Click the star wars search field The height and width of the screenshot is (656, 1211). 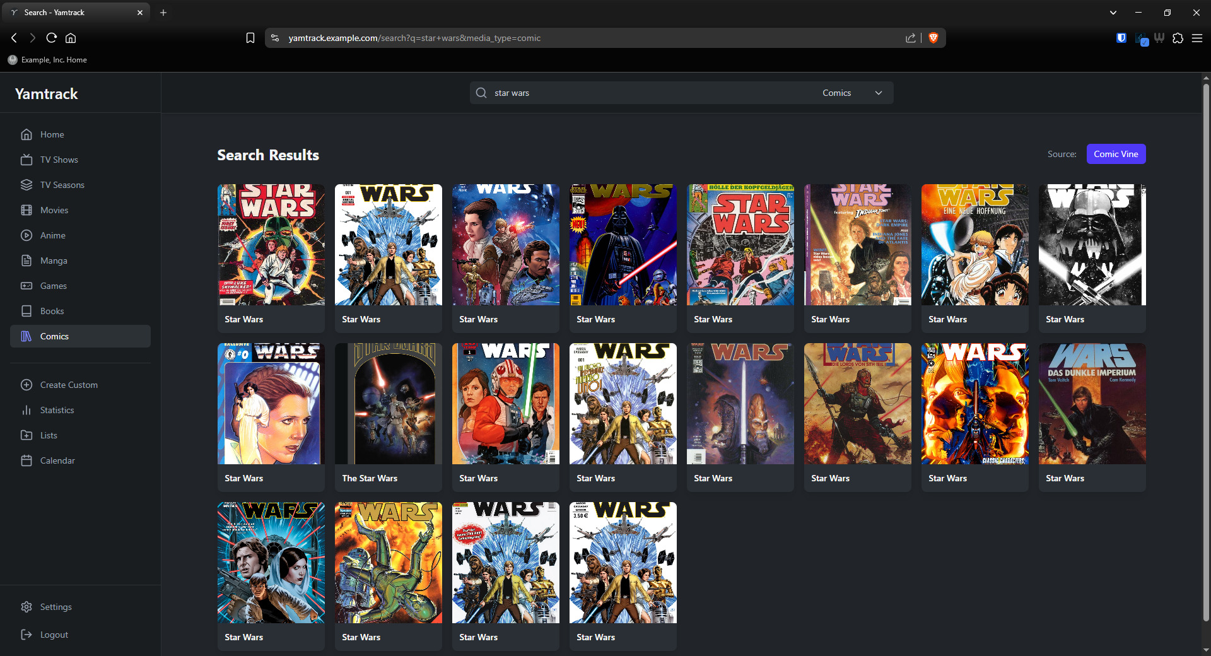650,93
